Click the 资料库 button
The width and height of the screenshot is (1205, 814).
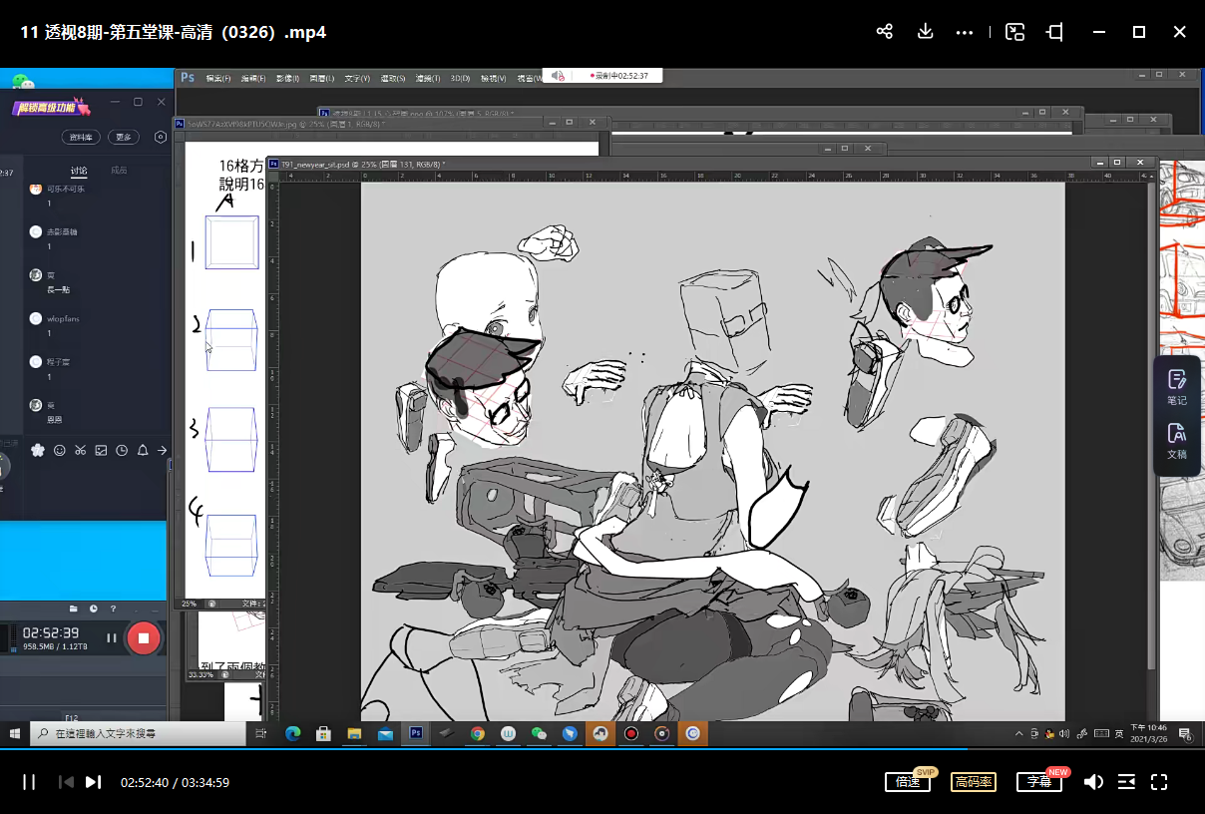(80, 137)
